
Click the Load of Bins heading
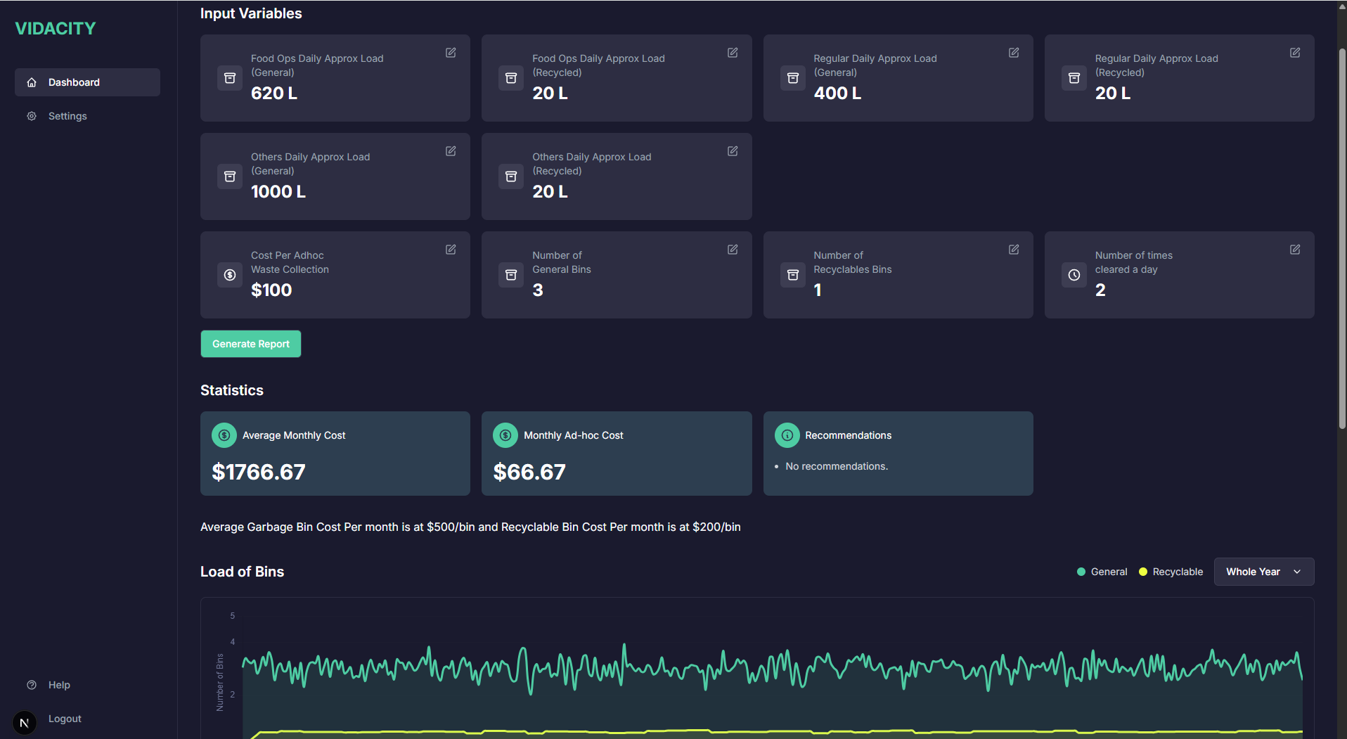click(242, 572)
